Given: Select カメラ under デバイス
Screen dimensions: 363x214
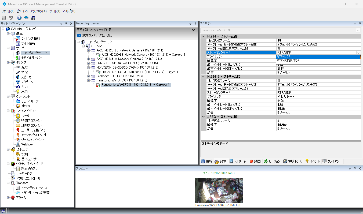Looking at the screenshot, I should tap(25, 67).
